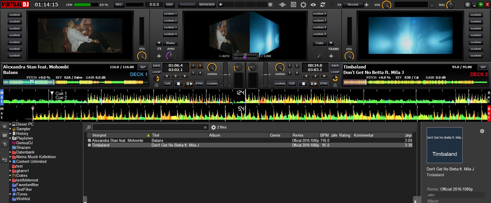491x203 pixels.
Task: Toggle SANDBOX mode
Action: tap(187, 5)
